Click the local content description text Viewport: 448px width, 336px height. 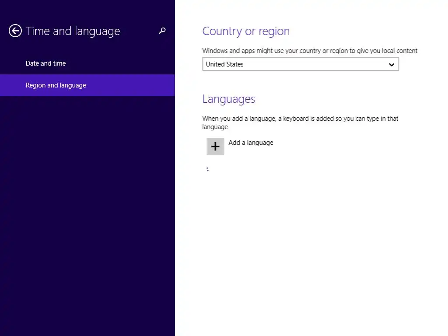tap(310, 51)
